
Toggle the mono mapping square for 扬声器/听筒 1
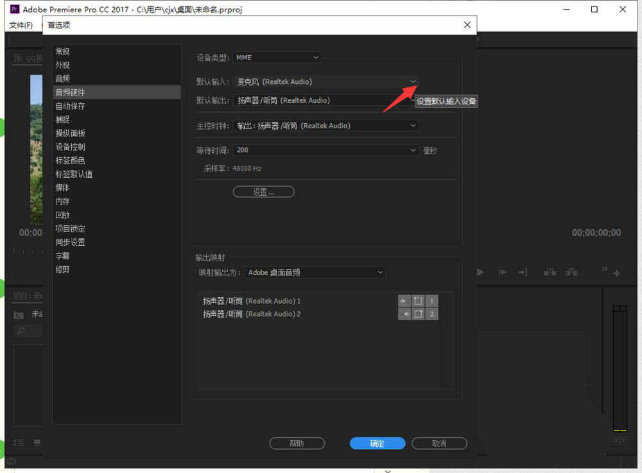point(418,300)
